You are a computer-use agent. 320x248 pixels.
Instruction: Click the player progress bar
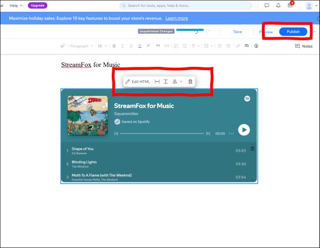(x=162, y=133)
